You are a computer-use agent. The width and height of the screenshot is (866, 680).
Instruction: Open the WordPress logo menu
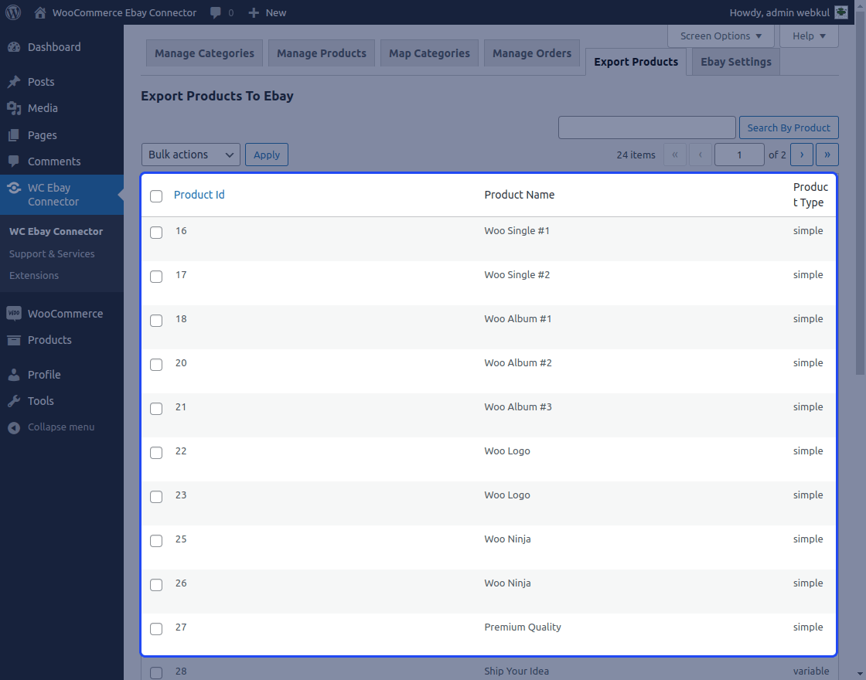coord(12,12)
